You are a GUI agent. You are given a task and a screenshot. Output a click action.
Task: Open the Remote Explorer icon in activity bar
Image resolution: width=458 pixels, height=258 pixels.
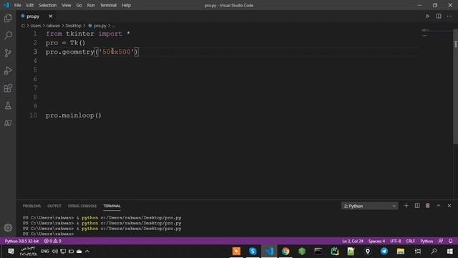[x=8, y=123]
